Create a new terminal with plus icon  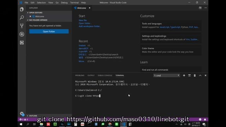pyautogui.click(x=184, y=75)
